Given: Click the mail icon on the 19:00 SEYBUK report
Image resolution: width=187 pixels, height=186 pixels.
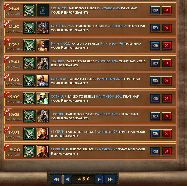Looking at the screenshot, I should [x=155, y=151].
